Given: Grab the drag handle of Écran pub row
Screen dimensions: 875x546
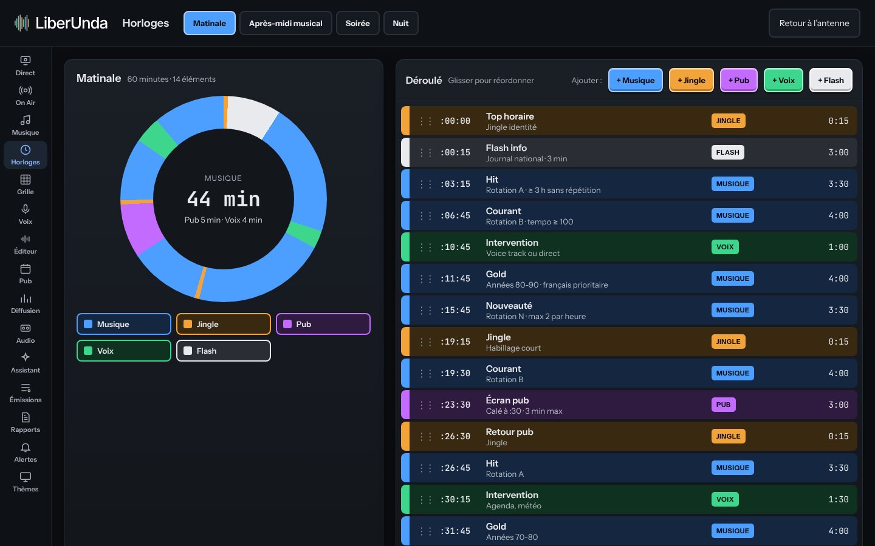Looking at the screenshot, I should pos(425,405).
